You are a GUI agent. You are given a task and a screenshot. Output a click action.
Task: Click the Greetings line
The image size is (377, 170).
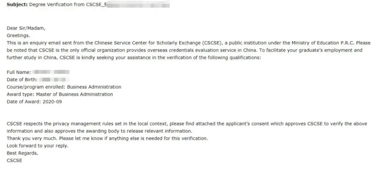pyautogui.click(x=18, y=36)
